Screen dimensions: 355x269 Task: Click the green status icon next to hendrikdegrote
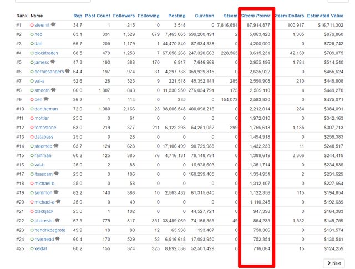click(32, 230)
